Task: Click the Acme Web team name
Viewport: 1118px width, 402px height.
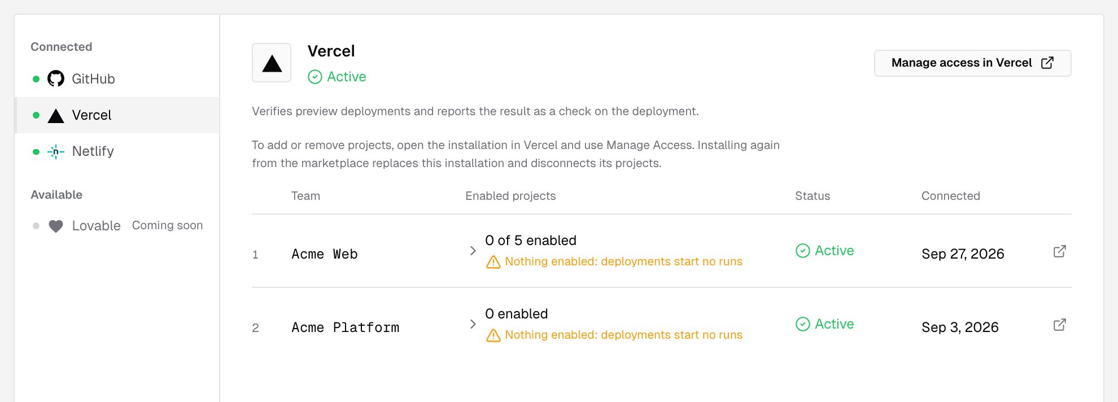Action: 325,254
